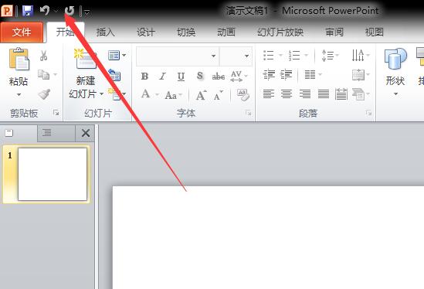The width and height of the screenshot is (424, 289).
Task: Open the font size combo box
Action: (x=236, y=56)
